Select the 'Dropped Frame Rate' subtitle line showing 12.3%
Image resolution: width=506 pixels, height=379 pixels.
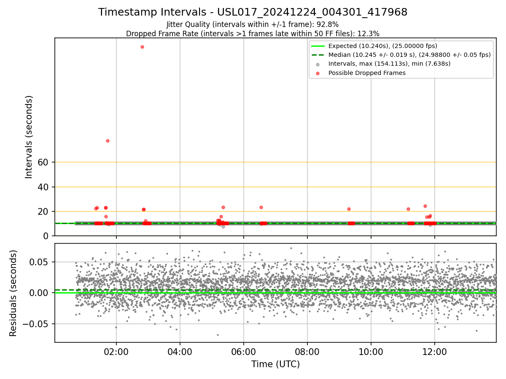(x=253, y=34)
